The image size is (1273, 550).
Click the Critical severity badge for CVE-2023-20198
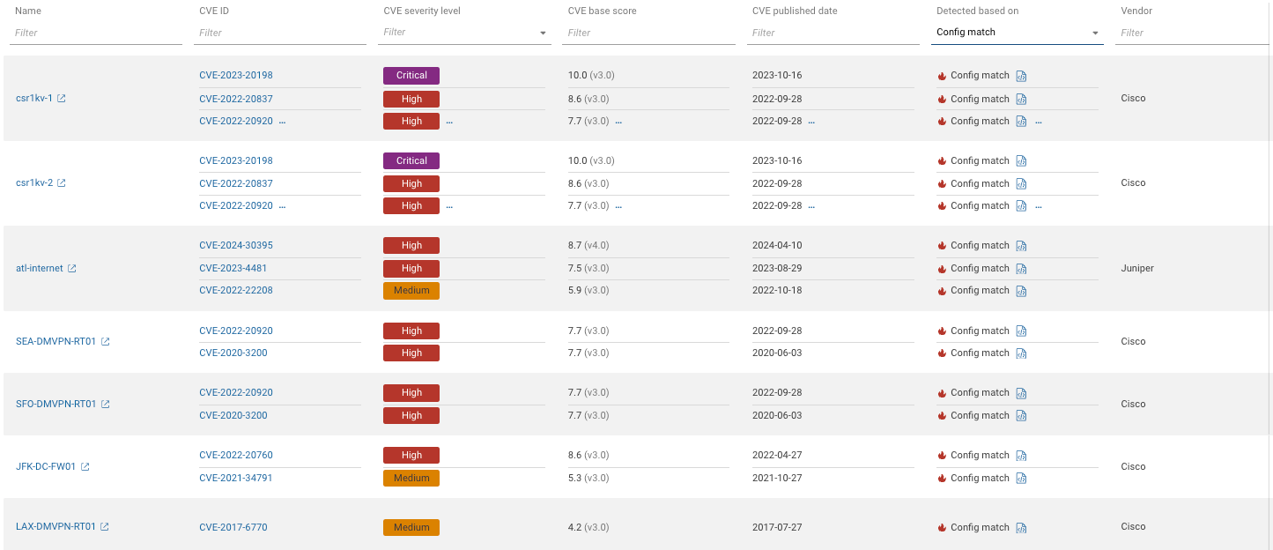point(411,76)
